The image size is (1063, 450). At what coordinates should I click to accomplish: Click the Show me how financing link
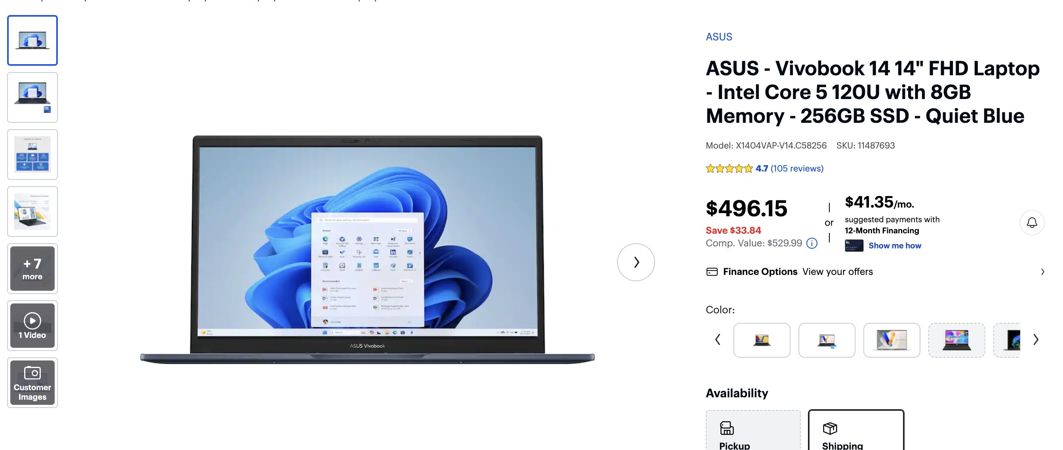(x=895, y=246)
